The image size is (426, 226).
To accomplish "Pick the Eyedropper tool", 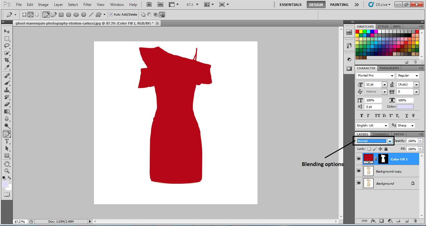I will [7, 67].
